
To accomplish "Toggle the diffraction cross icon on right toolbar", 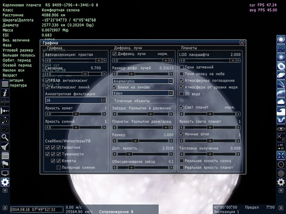I will (x=281, y=155).
